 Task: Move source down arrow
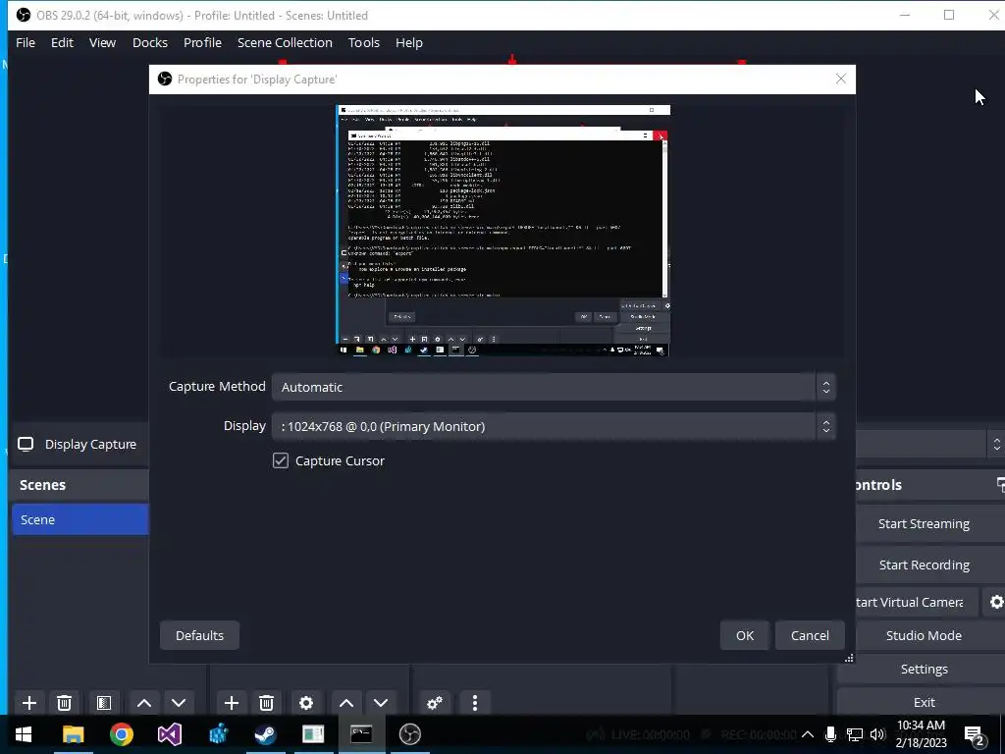click(x=381, y=703)
